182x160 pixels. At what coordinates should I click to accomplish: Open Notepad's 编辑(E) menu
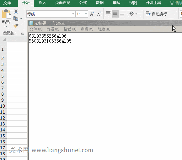53,29
